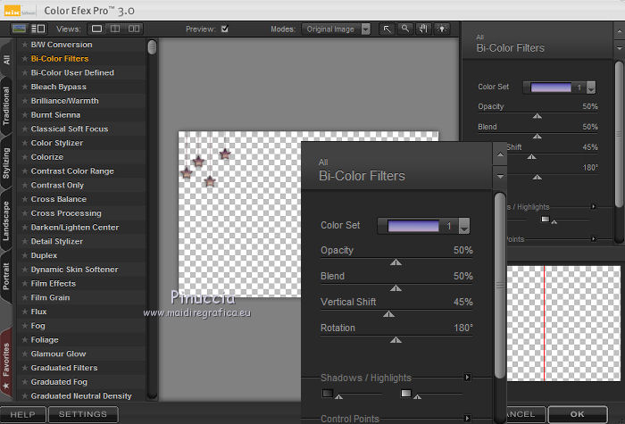The height and width of the screenshot is (424, 625).
Task: Click the navigator thumbnail with red line
Action: click(x=563, y=323)
